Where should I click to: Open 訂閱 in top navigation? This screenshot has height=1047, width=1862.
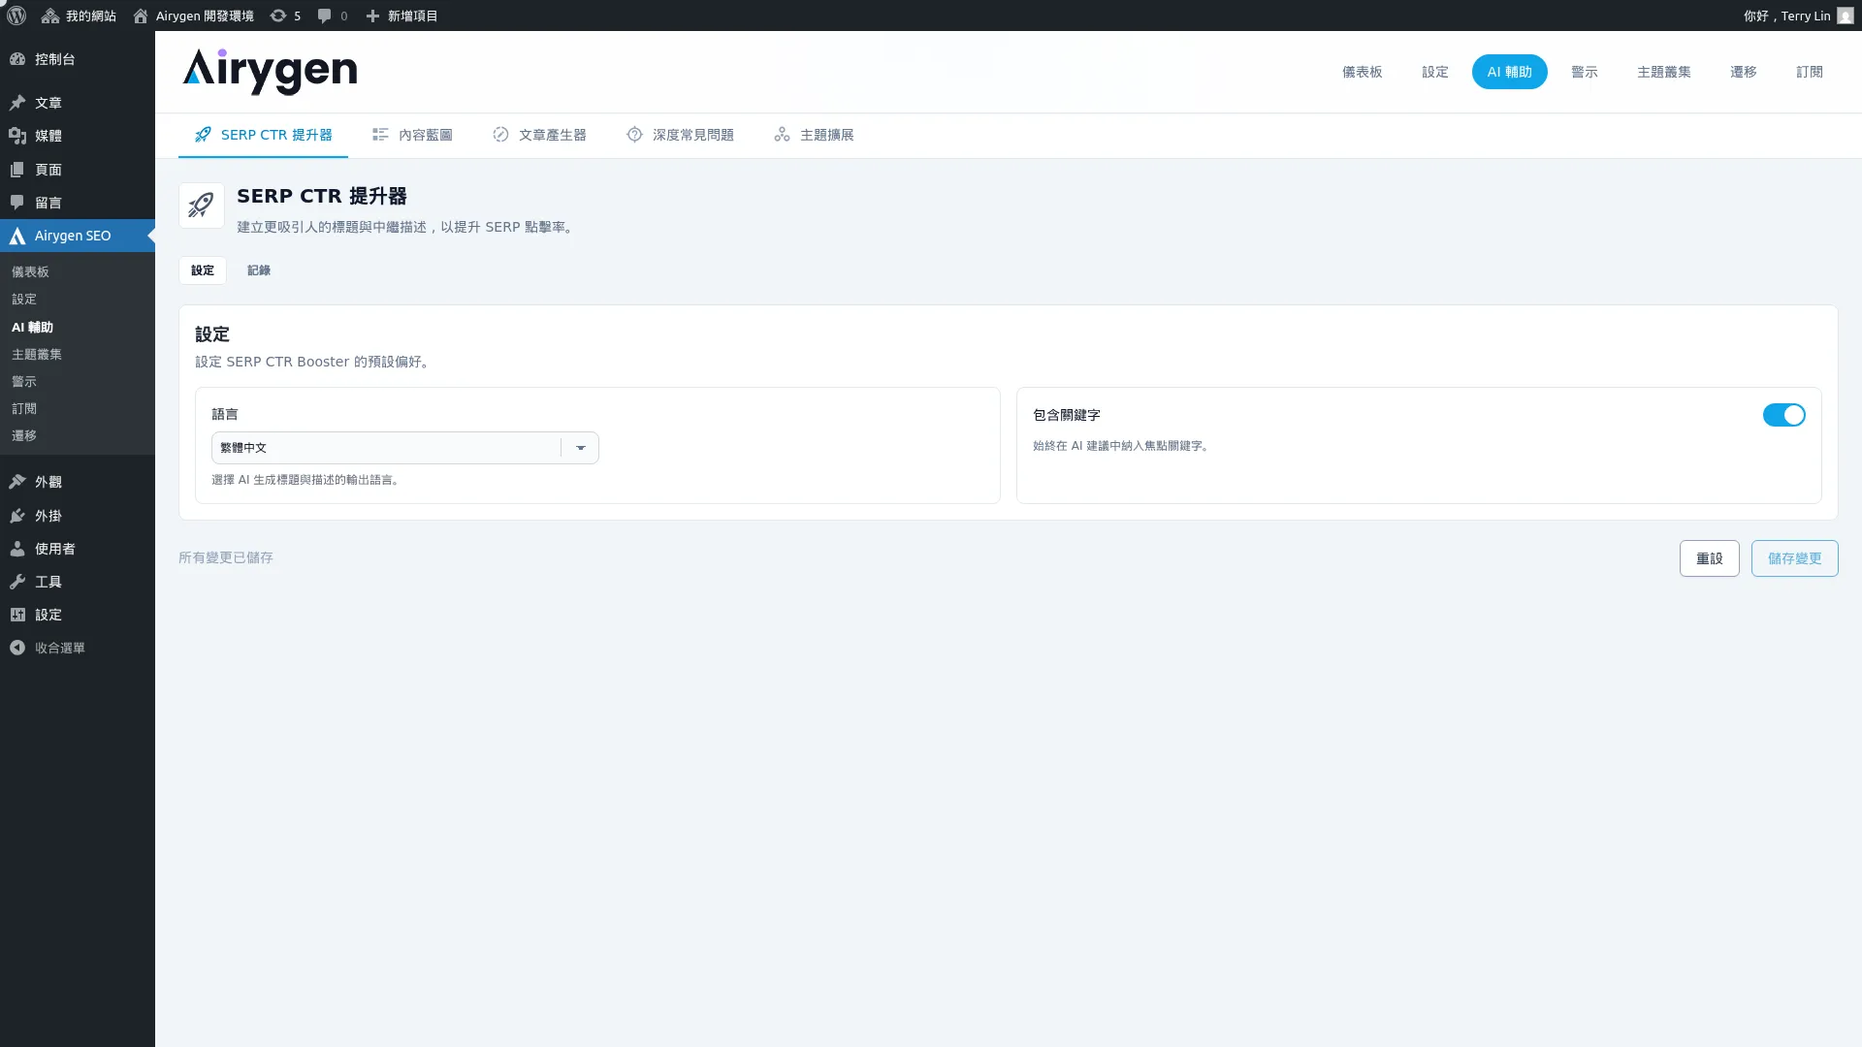pos(1809,72)
